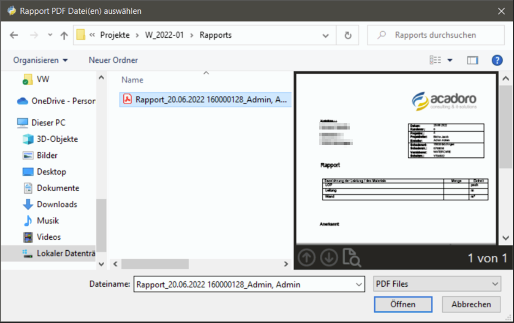This screenshot has width=514, height=323.
Task: Go to next page in PDF preview
Action: pyautogui.click(x=329, y=258)
